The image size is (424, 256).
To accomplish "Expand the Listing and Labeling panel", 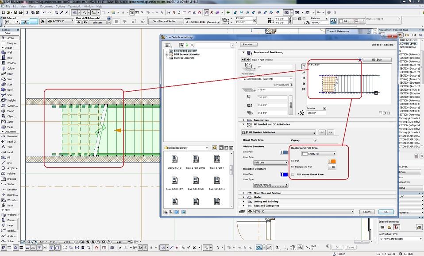I will coord(244,202).
